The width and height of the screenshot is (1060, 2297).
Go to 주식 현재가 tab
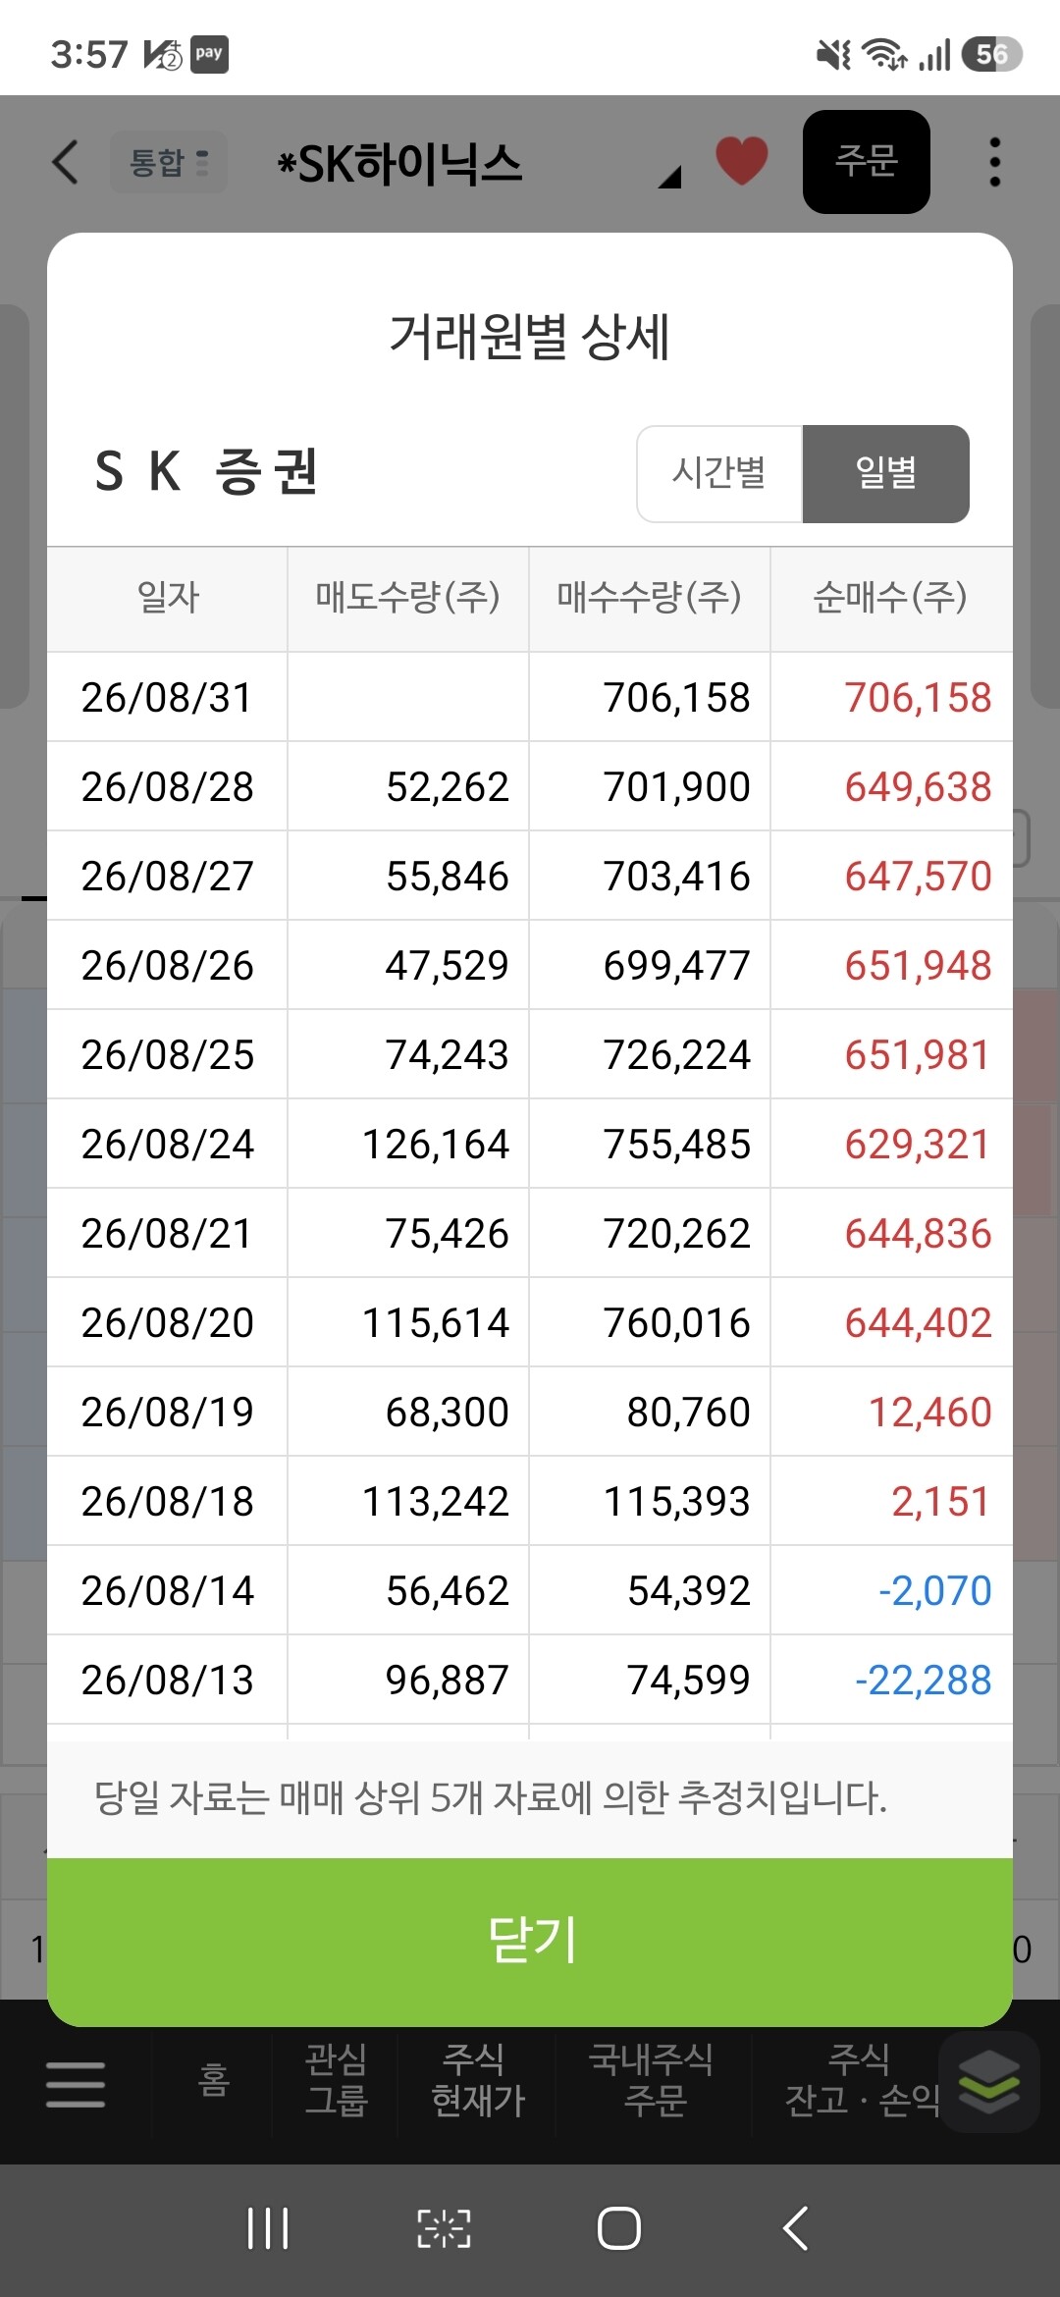point(477,2080)
